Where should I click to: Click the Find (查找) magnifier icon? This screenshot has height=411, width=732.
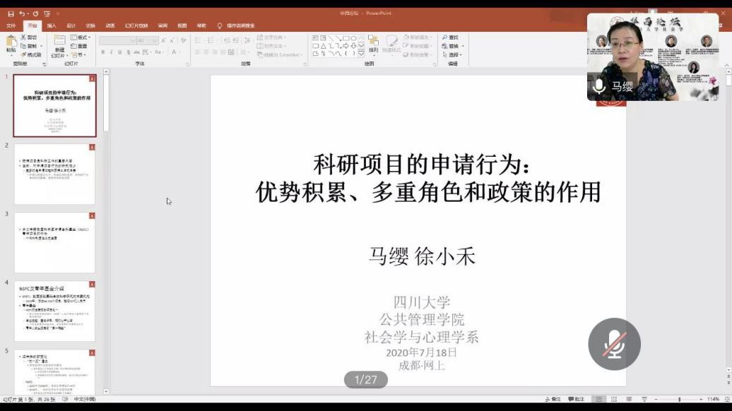445,37
